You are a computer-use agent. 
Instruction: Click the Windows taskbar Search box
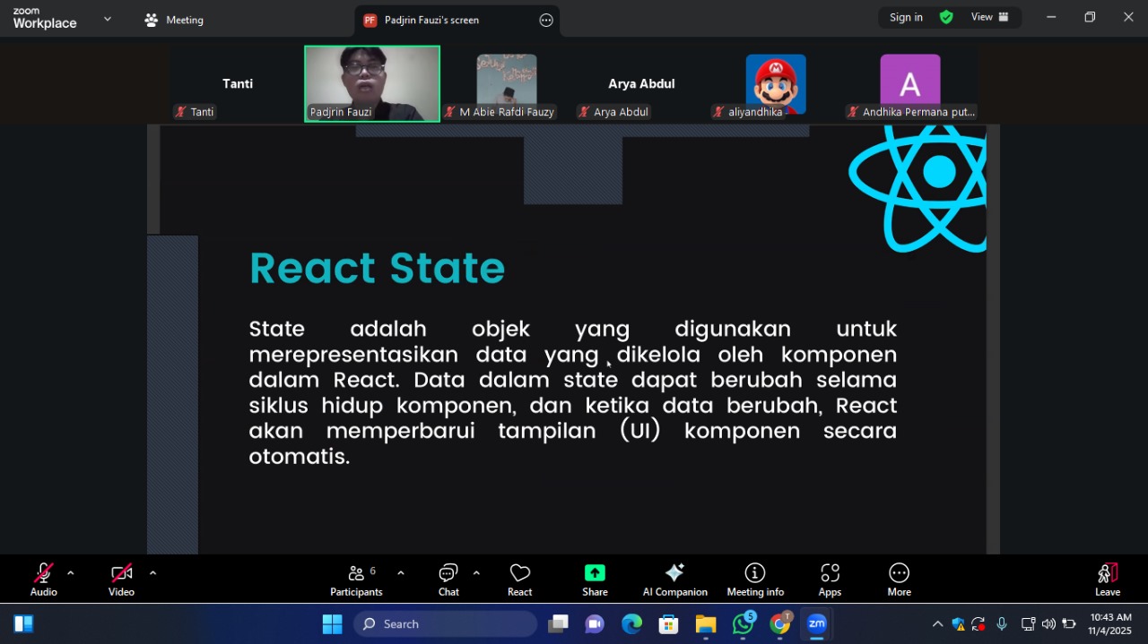(446, 624)
